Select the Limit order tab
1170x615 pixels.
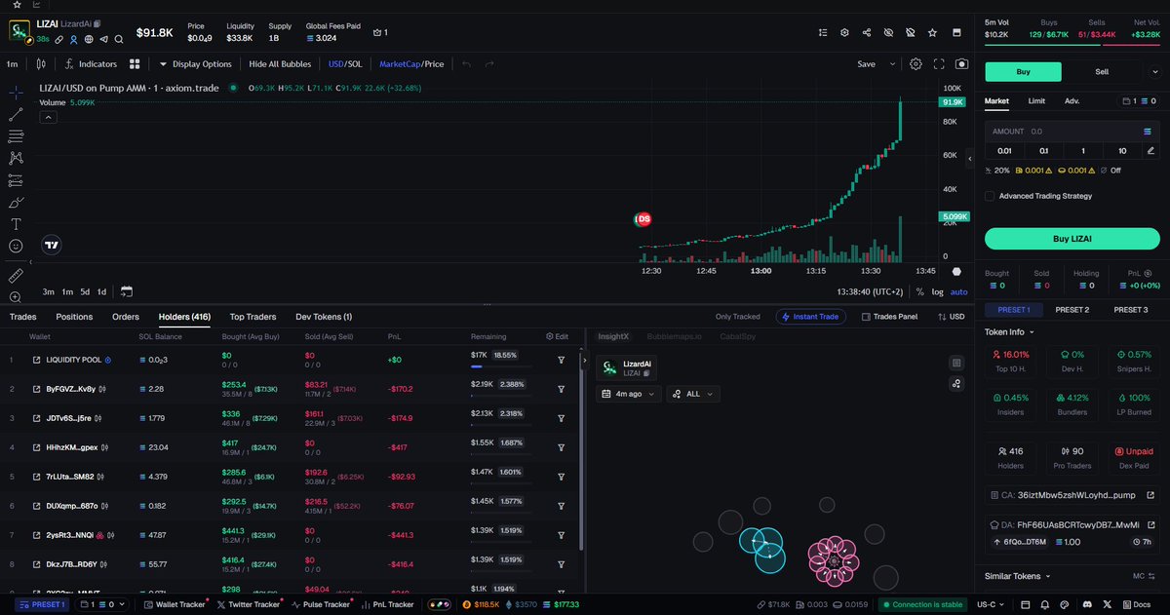pos(1036,100)
